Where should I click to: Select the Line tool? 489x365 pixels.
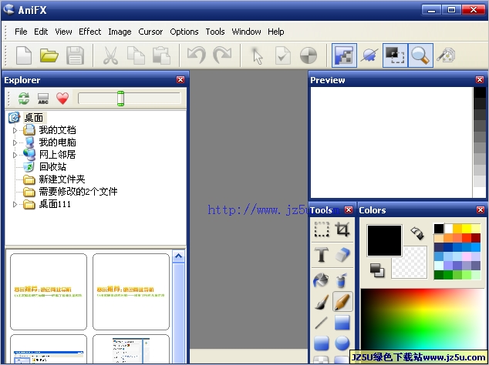[322, 323]
